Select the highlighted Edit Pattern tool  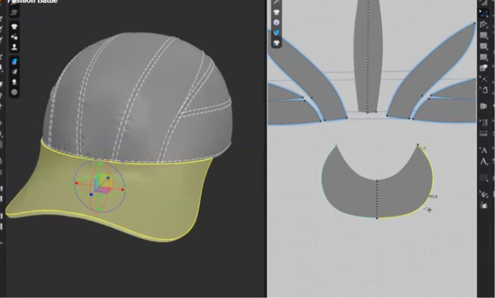tap(484, 13)
